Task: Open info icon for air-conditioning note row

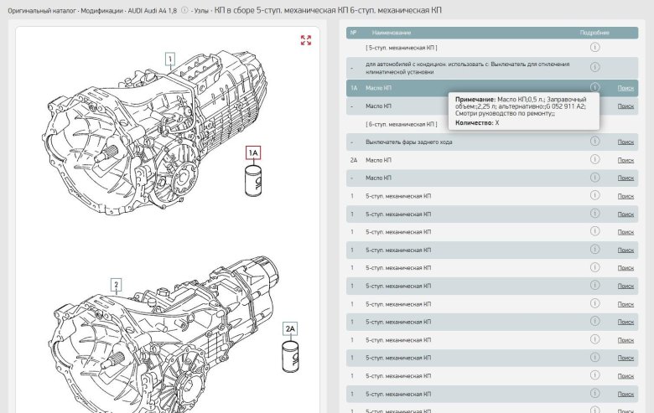Action: click(x=594, y=68)
